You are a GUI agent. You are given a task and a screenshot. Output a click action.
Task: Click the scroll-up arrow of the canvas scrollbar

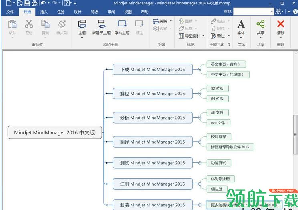tap(296, 54)
